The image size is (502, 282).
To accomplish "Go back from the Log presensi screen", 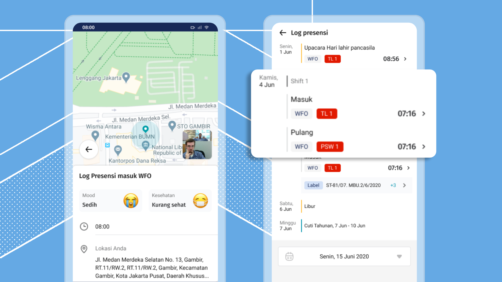I will click(283, 33).
